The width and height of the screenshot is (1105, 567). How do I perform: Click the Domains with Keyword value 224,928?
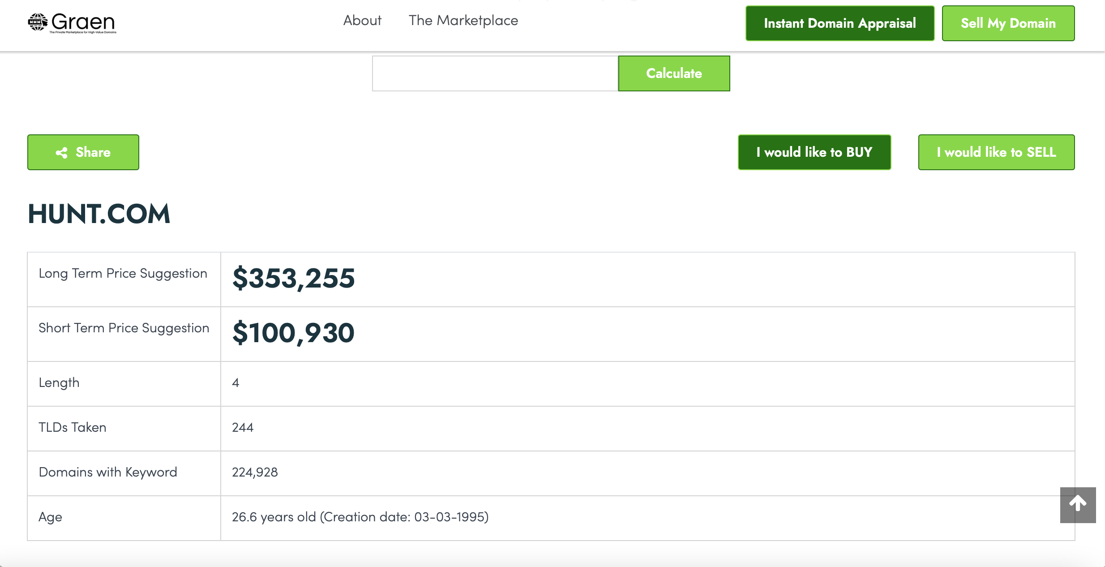click(x=255, y=472)
